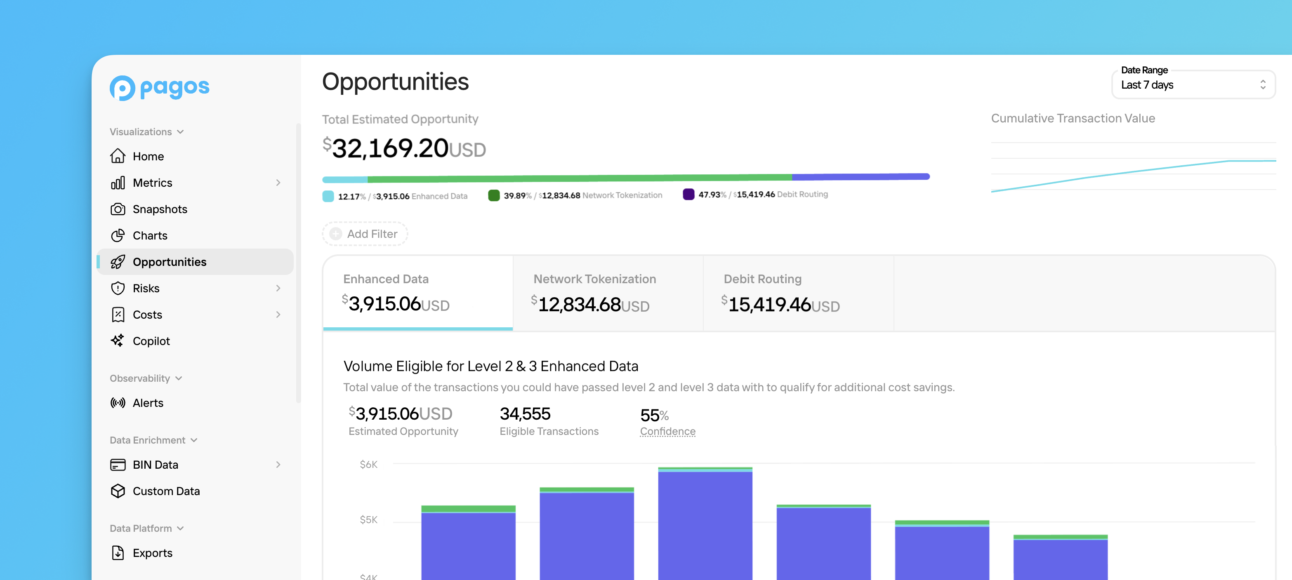The height and width of the screenshot is (580, 1292).
Task: Select the Risks shield icon
Action: (x=118, y=288)
